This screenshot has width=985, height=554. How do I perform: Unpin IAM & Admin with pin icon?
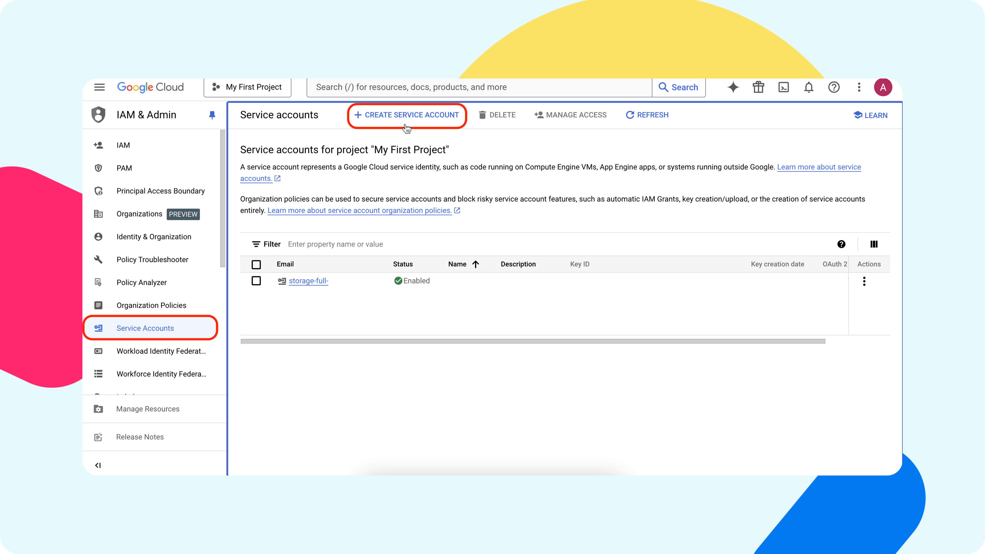[212, 115]
